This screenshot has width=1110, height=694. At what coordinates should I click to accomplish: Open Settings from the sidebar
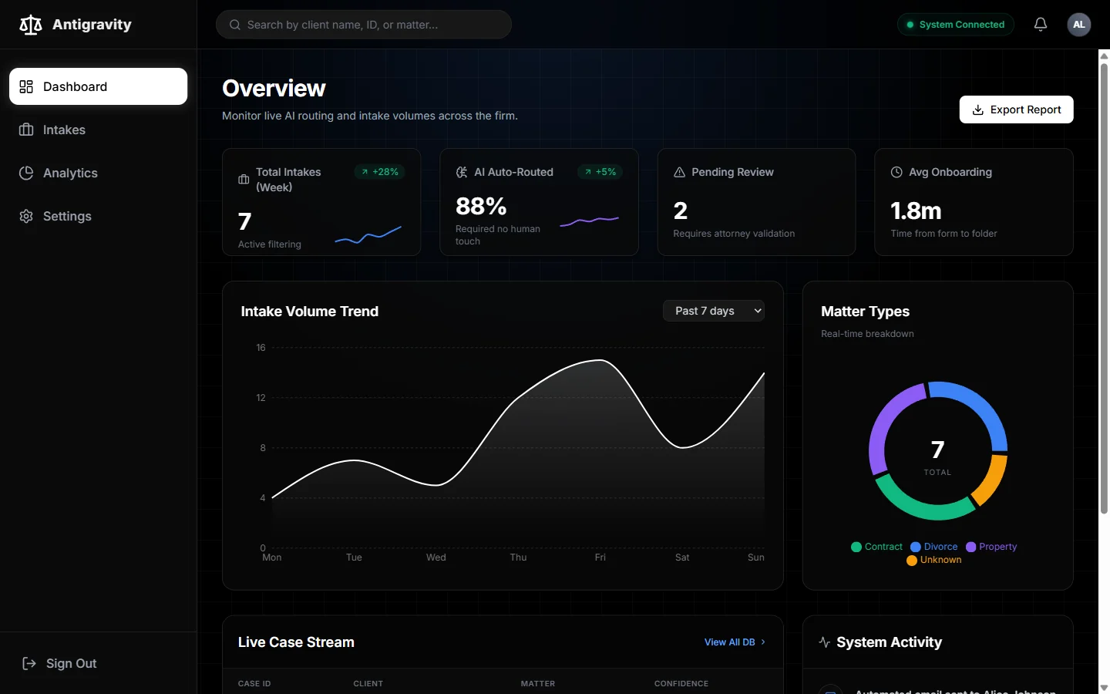point(98,216)
